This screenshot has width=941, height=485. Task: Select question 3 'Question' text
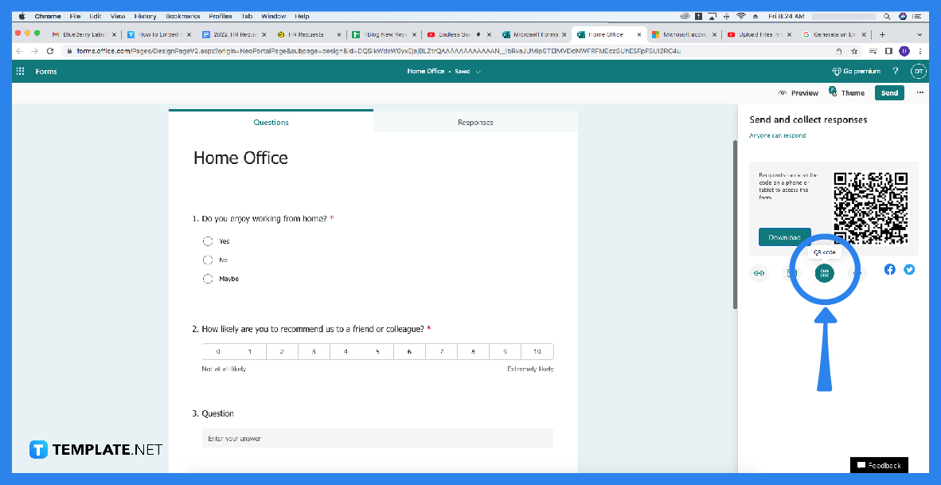(x=218, y=413)
